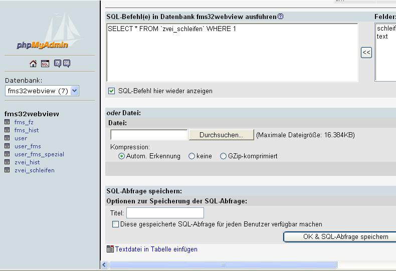396x271 pixels.
Task: Click the text file icon beside Textdatei link
Action: coord(110,249)
